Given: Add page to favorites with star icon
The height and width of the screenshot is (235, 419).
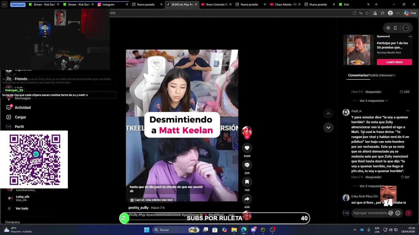Looking at the screenshot, I should click(x=367, y=13).
